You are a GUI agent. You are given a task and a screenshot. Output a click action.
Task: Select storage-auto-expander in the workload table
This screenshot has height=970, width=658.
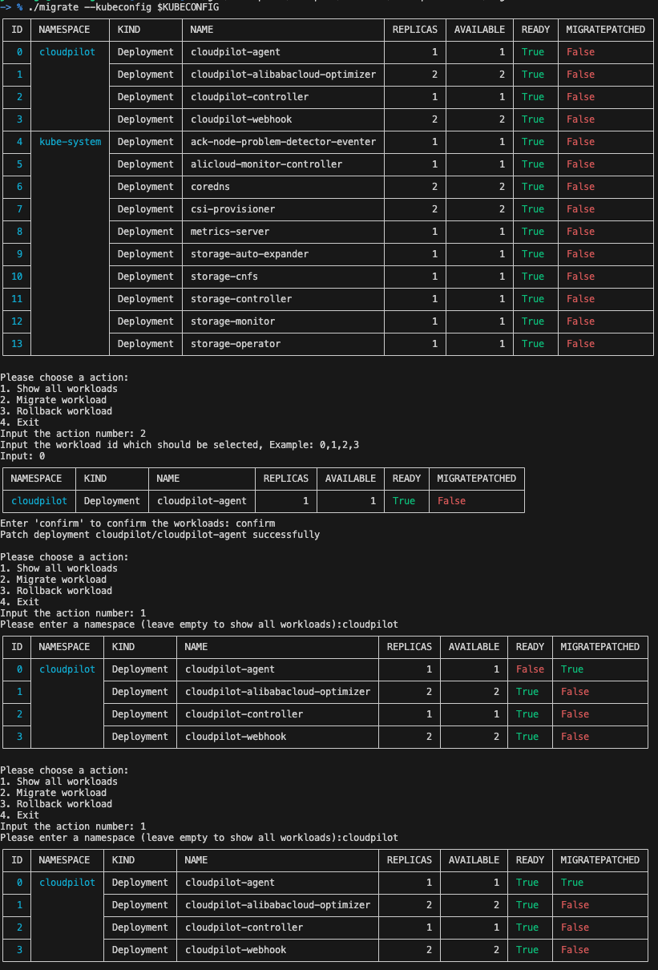pos(249,254)
